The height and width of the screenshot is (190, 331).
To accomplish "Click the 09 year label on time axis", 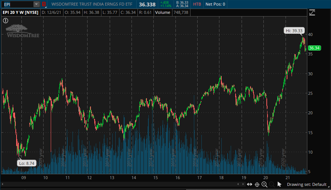I will pos(24,178).
